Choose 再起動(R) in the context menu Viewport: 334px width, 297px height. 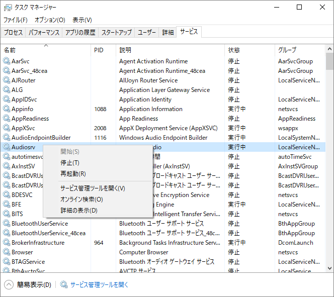pos(98,174)
